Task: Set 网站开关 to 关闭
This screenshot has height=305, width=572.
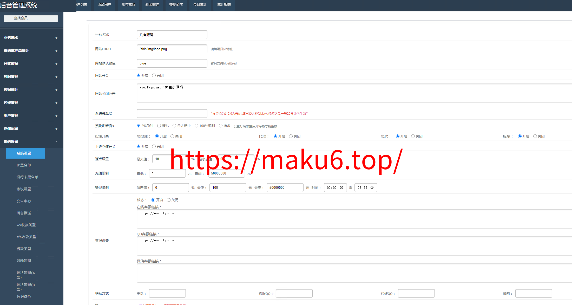Action: 154,76
